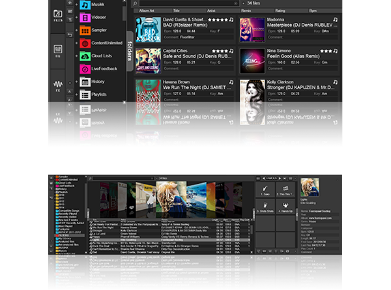Screen dimensions: 391x290
Task: Select the Cloud Lists folder icon
Action: tap(85, 56)
